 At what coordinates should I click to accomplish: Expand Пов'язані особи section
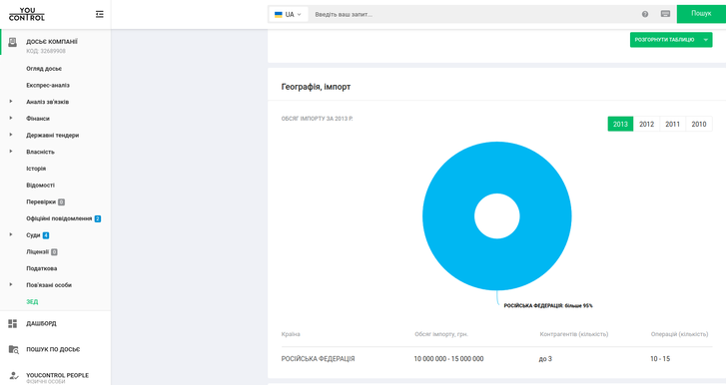click(11, 284)
